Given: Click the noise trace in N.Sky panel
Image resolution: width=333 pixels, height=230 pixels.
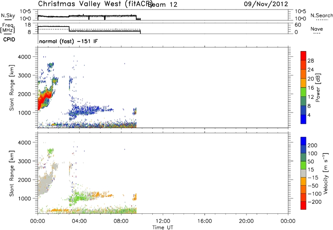Looking at the screenshot, I should click(x=89, y=16).
